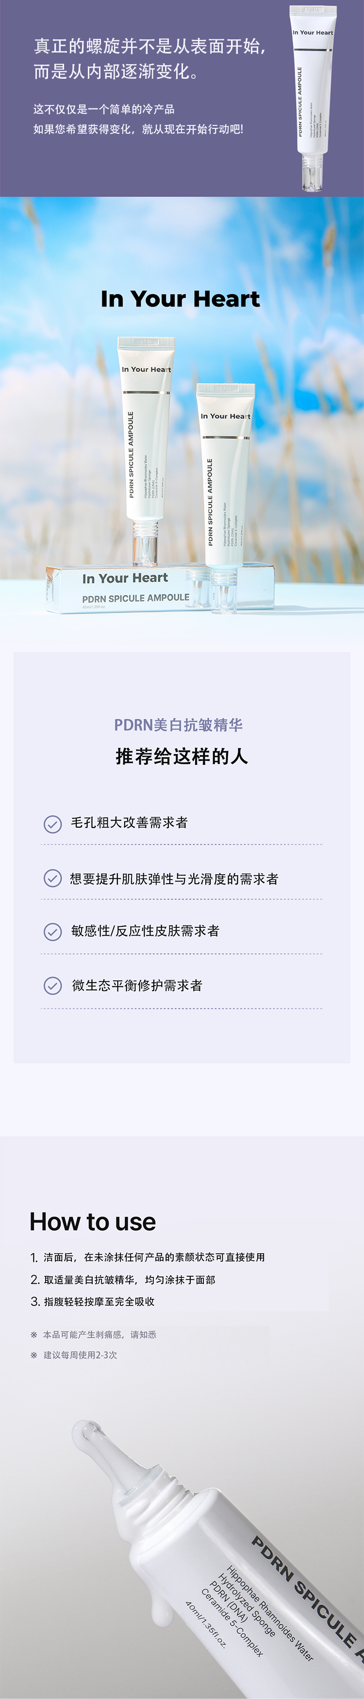Click the large 'In Your Heart' title

181,299
